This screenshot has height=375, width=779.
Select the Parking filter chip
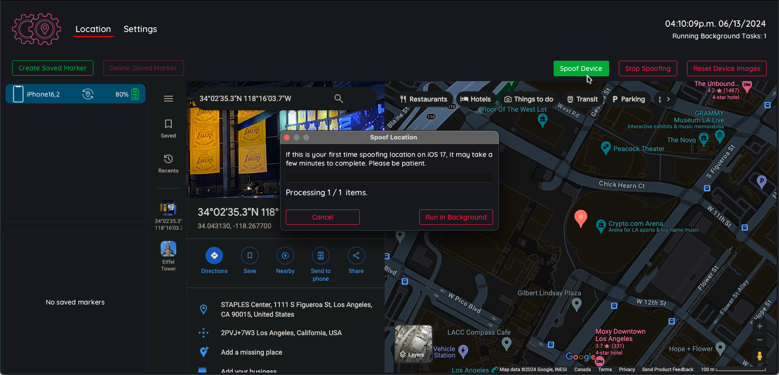629,99
